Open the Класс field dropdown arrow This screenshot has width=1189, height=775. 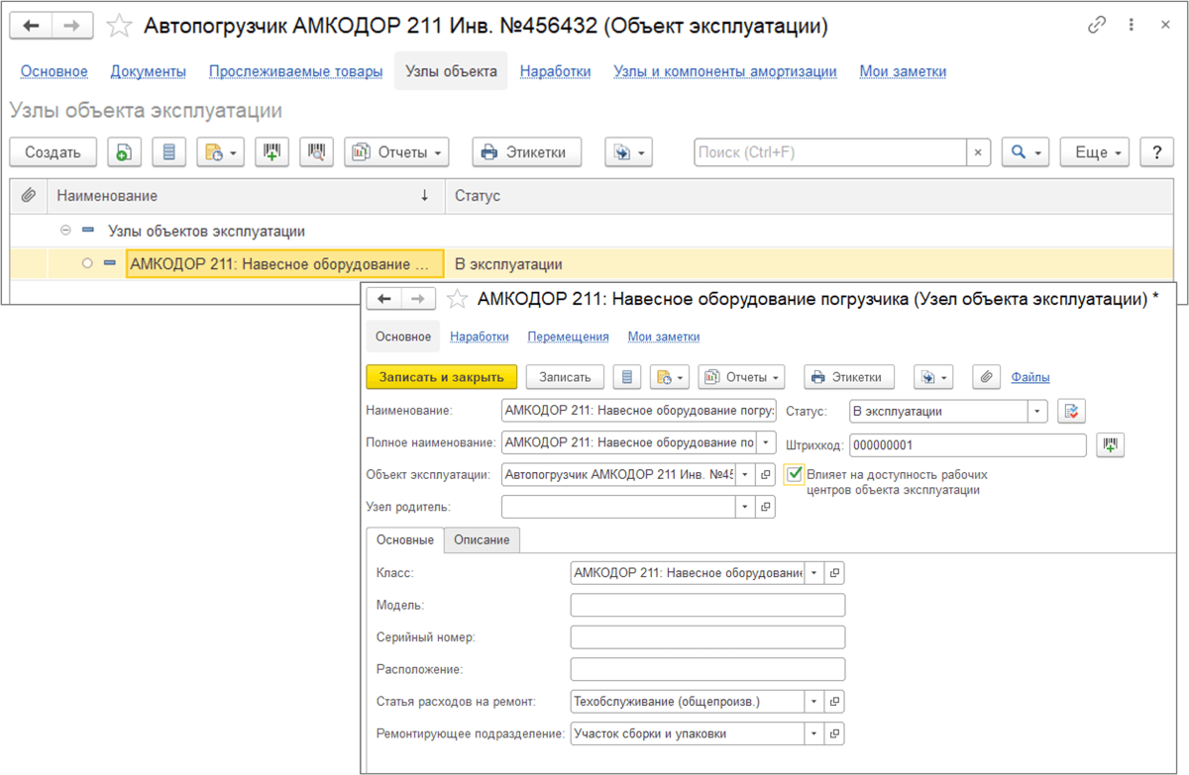(x=814, y=573)
